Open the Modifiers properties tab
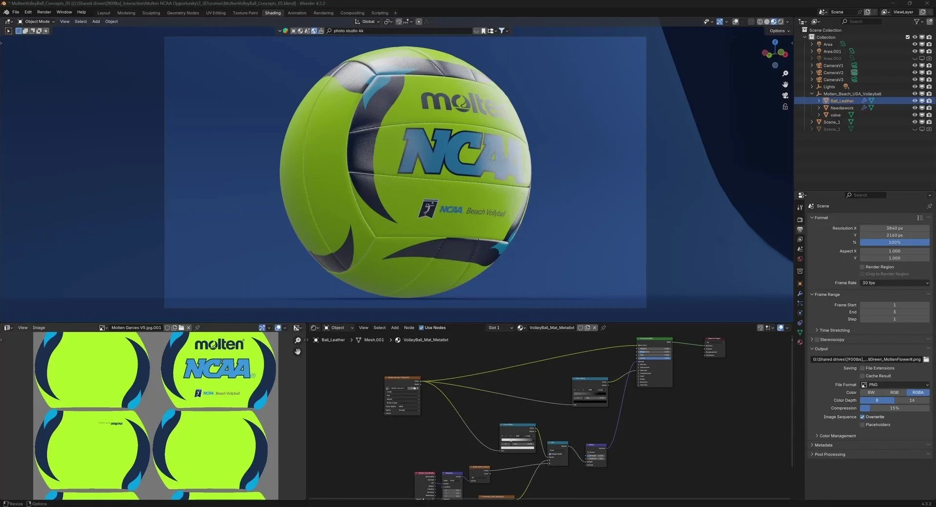The image size is (936, 507). (x=799, y=293)
